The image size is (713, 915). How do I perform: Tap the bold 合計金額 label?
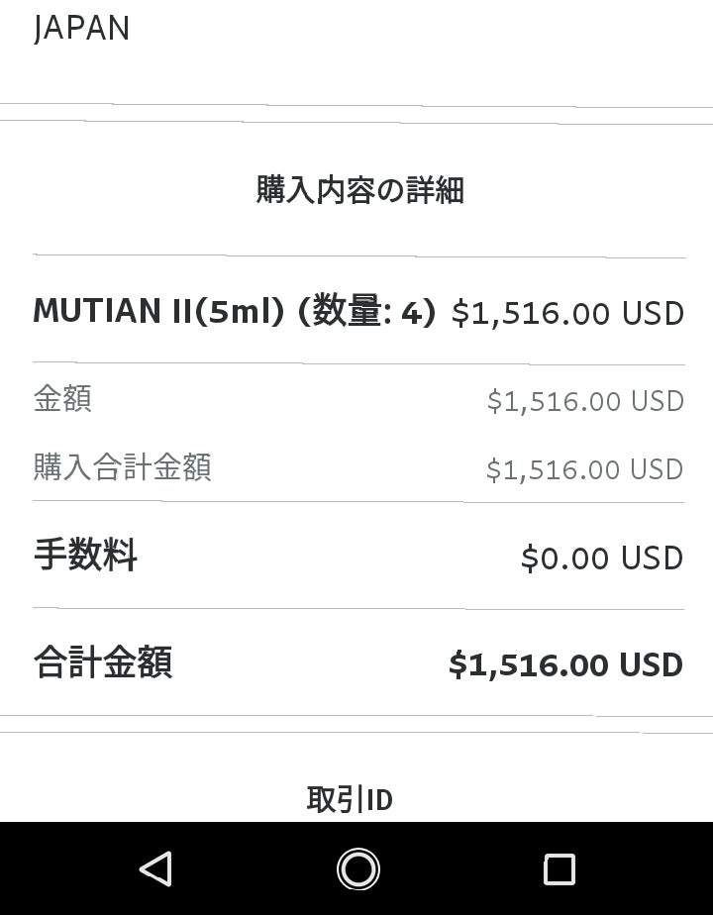(x=103, y=661)
